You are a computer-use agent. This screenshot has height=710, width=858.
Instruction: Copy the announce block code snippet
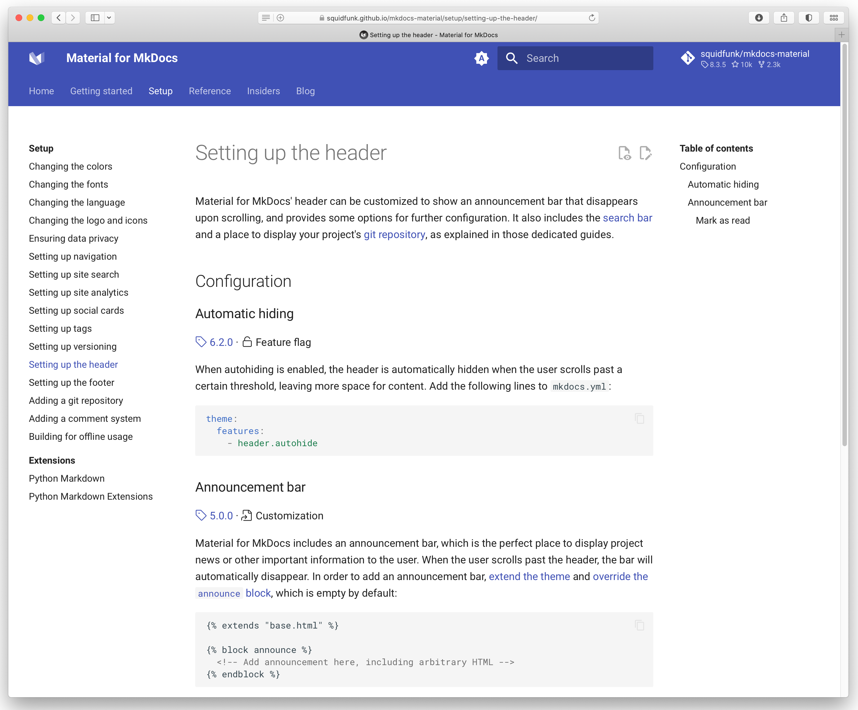[639, 625]
